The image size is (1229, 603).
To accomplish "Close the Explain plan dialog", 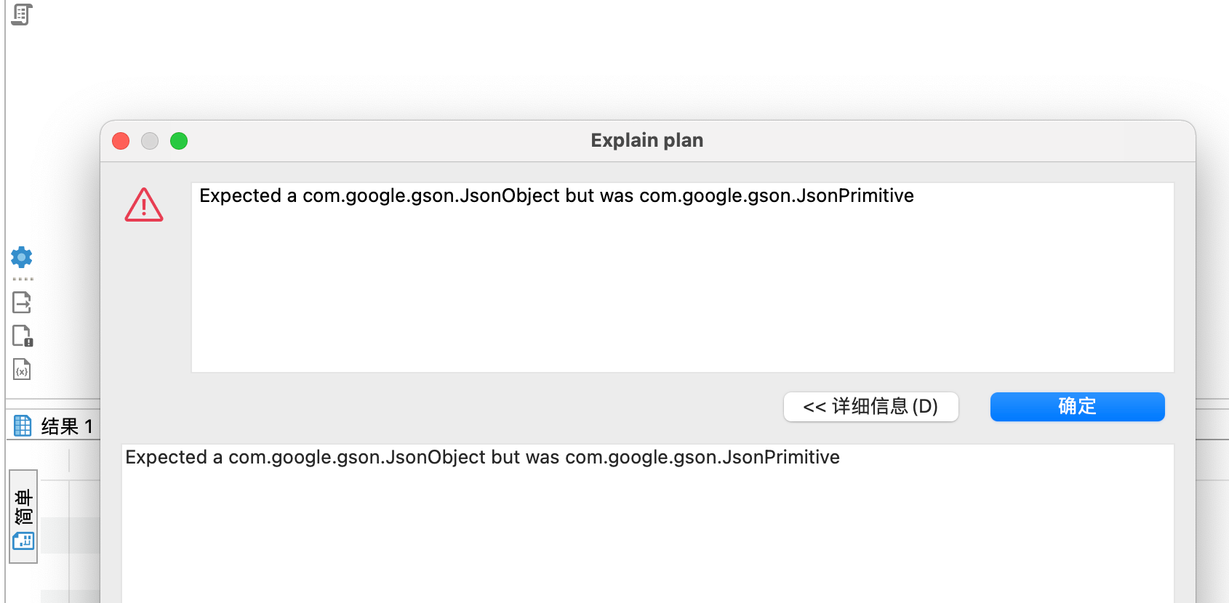I will pos(121,141).
